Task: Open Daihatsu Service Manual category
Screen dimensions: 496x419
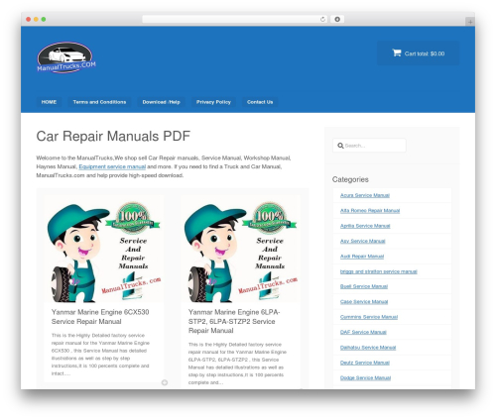Action: tap(368, 348)
